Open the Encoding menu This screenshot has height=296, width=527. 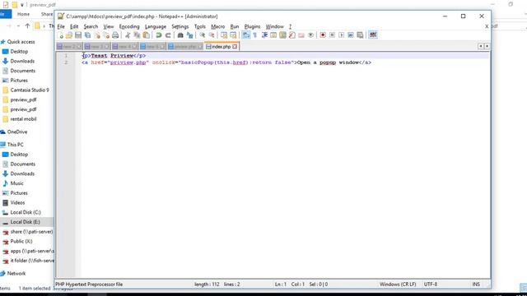(129, 26)
